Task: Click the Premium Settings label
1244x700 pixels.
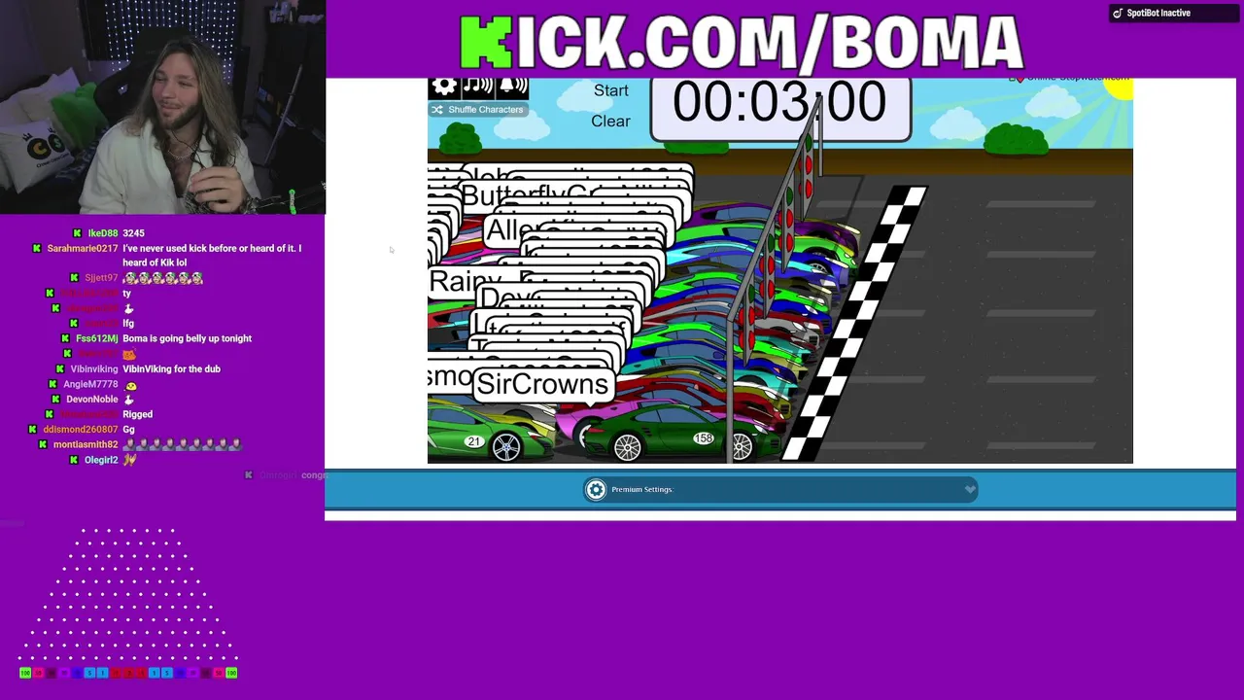Action: click(x=641, y=490)
